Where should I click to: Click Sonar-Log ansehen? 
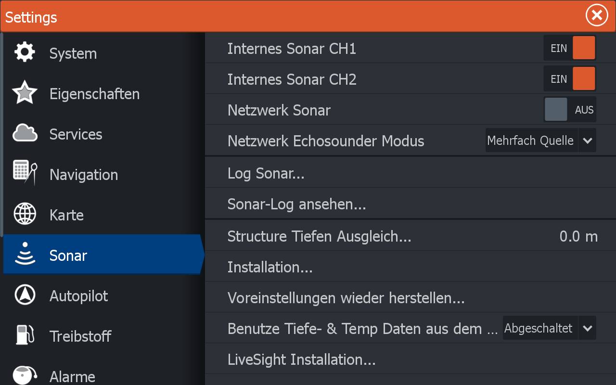coord(296,205)
